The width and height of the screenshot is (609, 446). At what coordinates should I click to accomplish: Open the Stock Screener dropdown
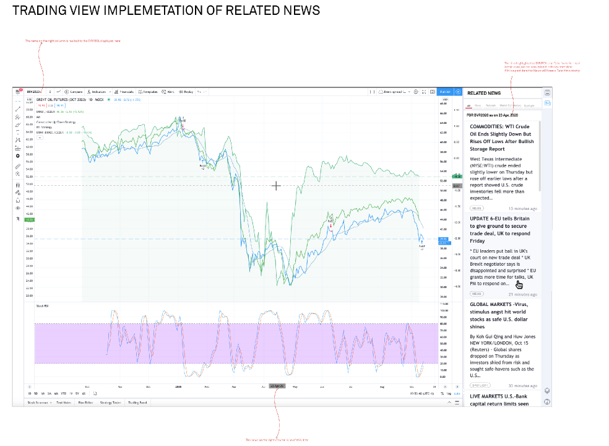[40, 403]
